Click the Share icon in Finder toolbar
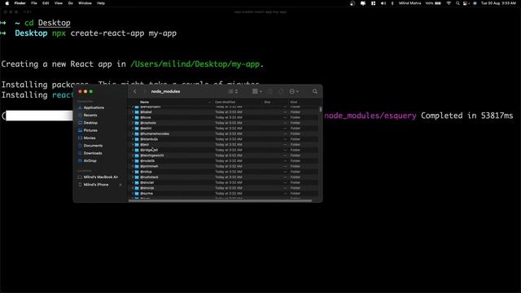 click(x=270, y=91)
